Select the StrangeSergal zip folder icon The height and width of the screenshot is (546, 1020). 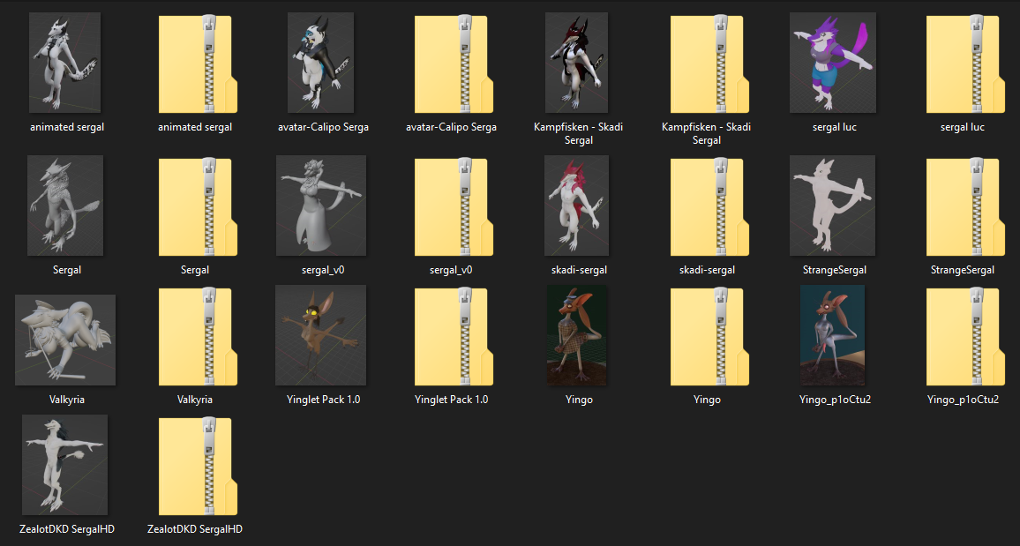(965, 207)
